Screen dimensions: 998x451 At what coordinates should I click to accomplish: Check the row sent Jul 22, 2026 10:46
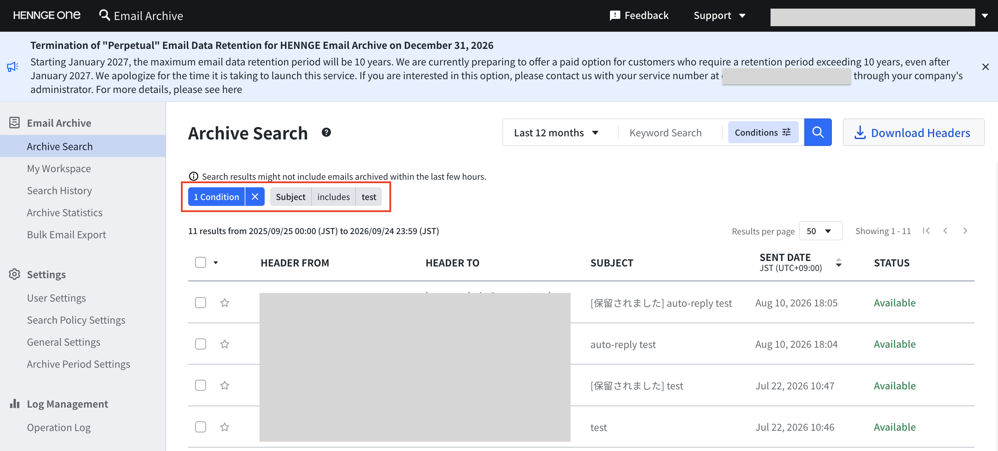[200, 427]
